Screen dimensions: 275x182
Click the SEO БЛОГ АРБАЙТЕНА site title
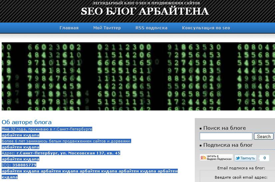145,11
